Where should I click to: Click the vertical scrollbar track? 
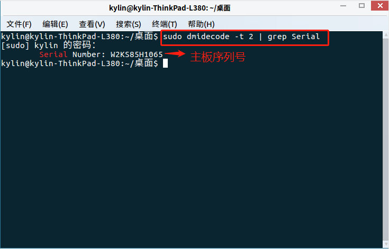click(386, 139)
